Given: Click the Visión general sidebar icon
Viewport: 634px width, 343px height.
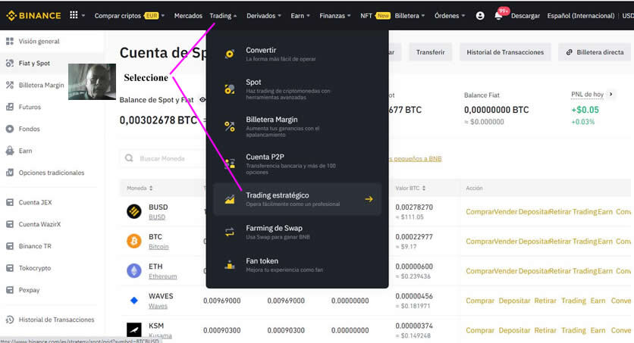Looking at the screenshot, I should click(10, 41).
